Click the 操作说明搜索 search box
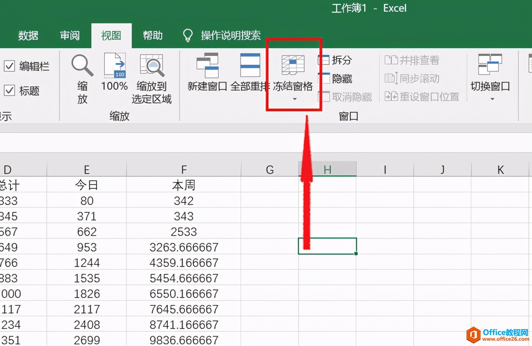The width and height of the screenshot is (532, 346). click(231, 35)
